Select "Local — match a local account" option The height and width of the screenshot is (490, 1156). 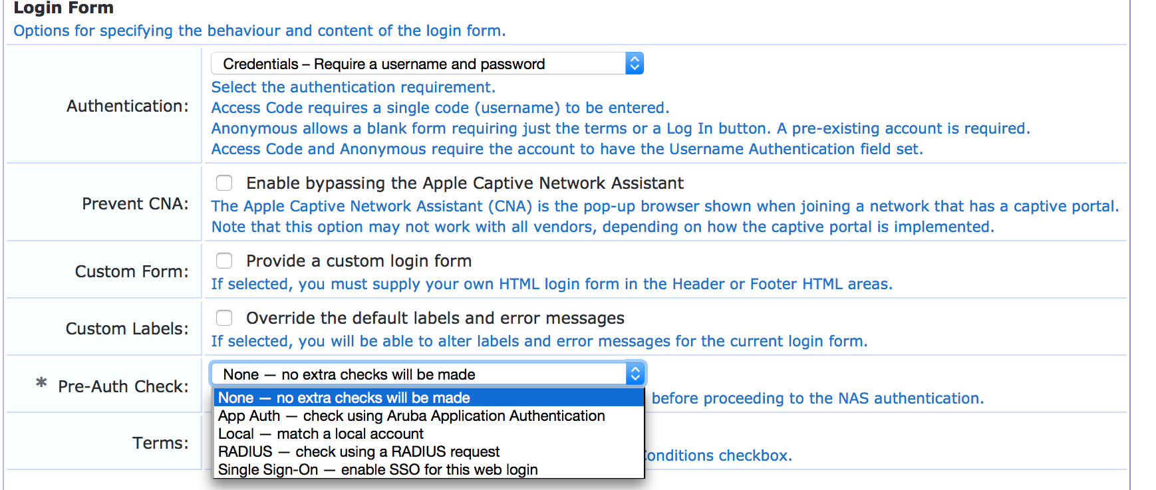[321, 433]
